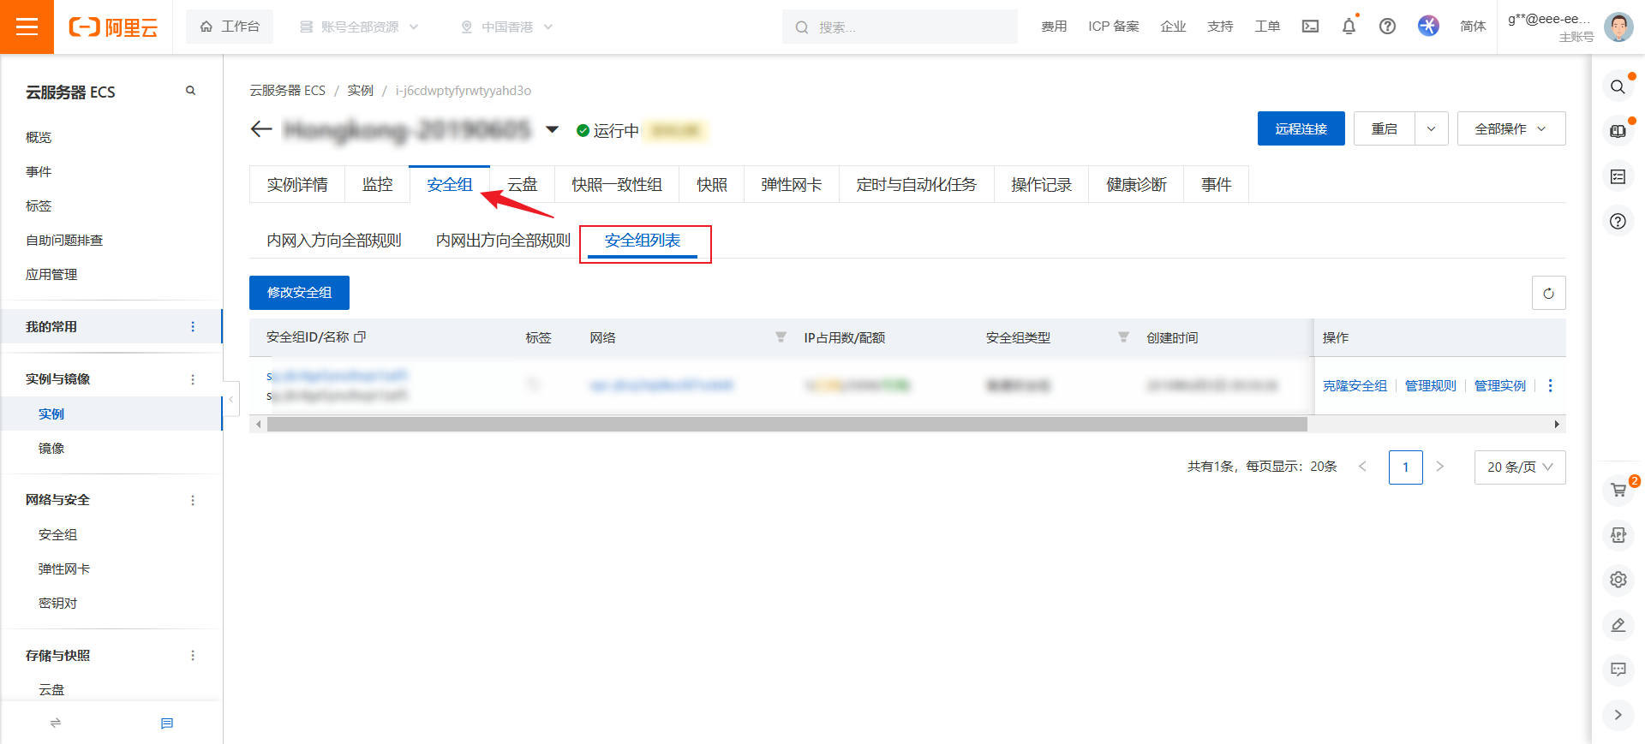Open Cloud Shell terminal icon
The width and height of the screenshot is (1645, 744).
point(1310,27)
